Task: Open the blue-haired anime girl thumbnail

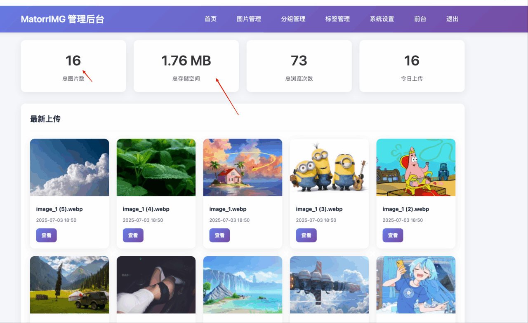Action: coord(416,285)
